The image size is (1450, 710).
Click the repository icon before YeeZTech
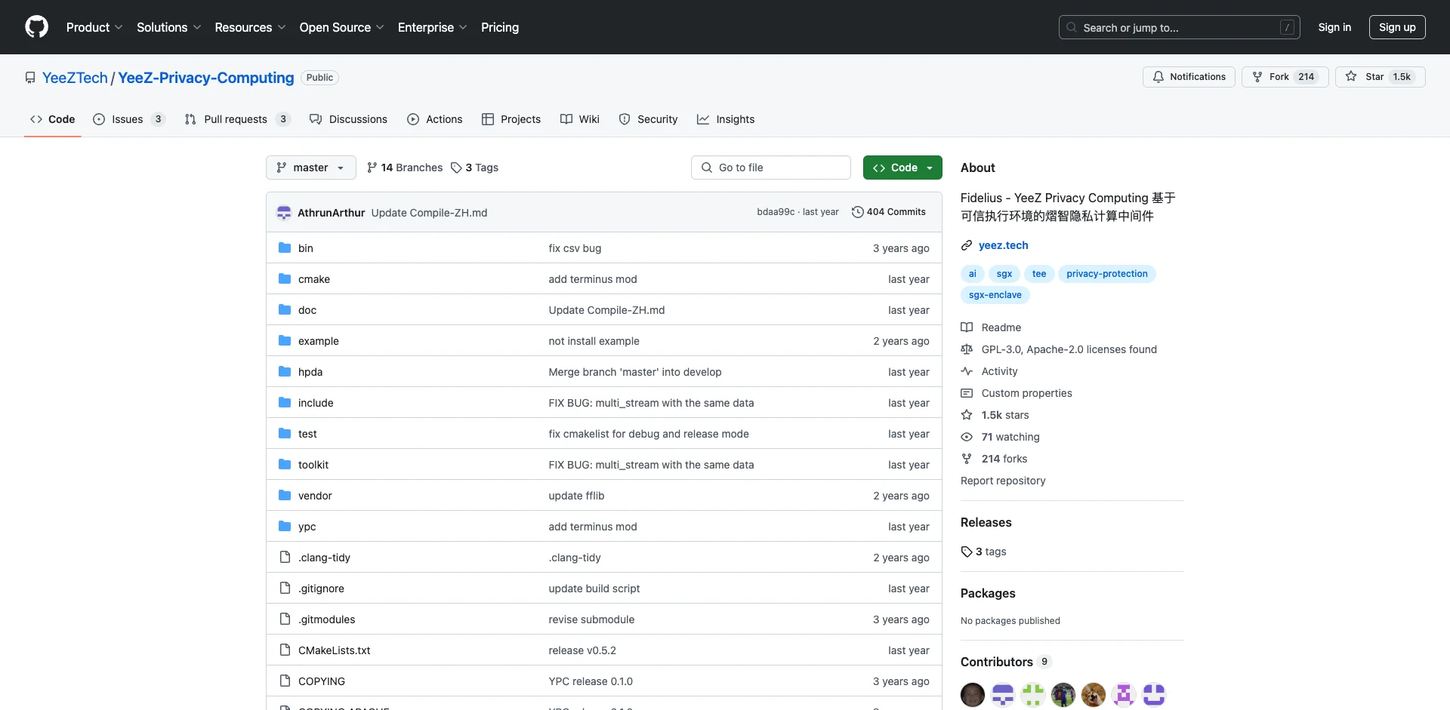click(30, 78)
